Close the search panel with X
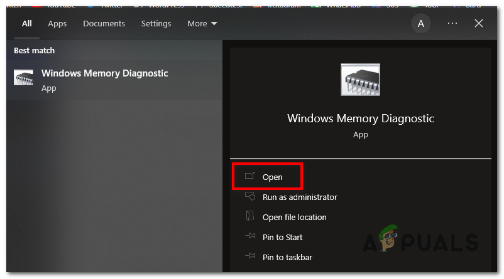The image size is (504, 279). pos(479,23)
